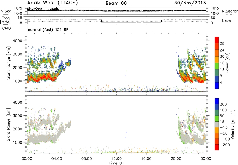Click the 50 value on velocity colorbar
This screenshot has height=165, width=238.
pyautogui.click(x=222, y=116)
